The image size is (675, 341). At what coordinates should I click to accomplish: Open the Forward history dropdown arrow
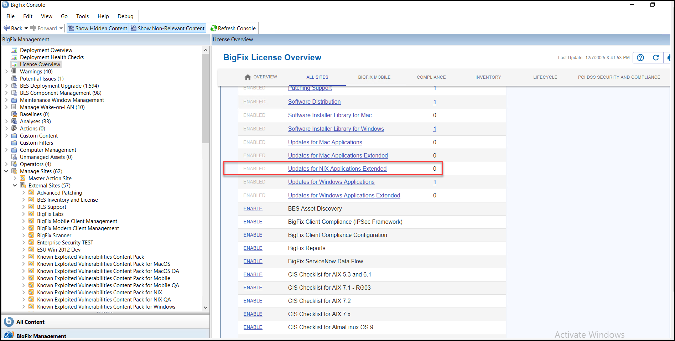(61, 28)
